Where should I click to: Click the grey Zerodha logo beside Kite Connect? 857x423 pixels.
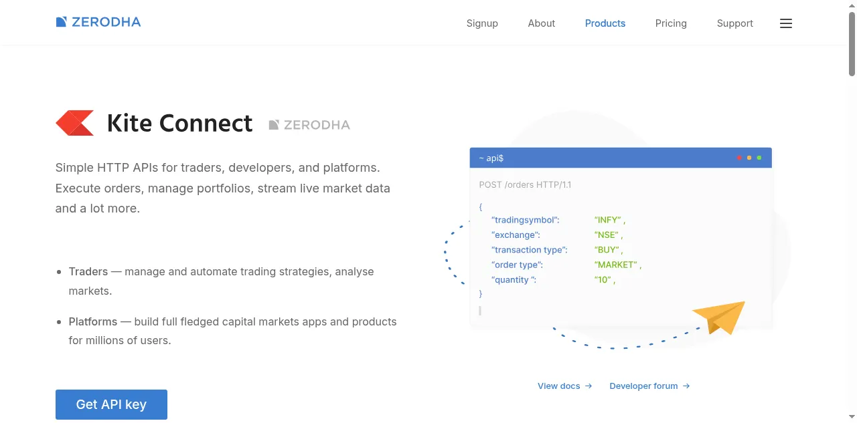309,124
